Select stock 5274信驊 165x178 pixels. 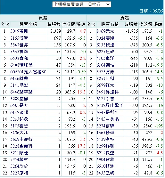(105, 126)
